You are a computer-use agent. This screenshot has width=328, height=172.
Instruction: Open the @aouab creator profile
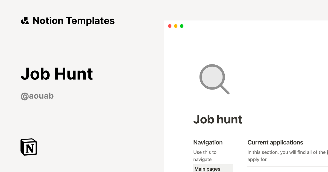(37, 96)
